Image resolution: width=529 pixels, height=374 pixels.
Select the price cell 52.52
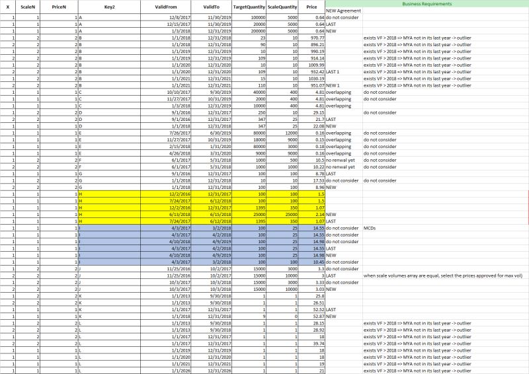pos(311,310)
